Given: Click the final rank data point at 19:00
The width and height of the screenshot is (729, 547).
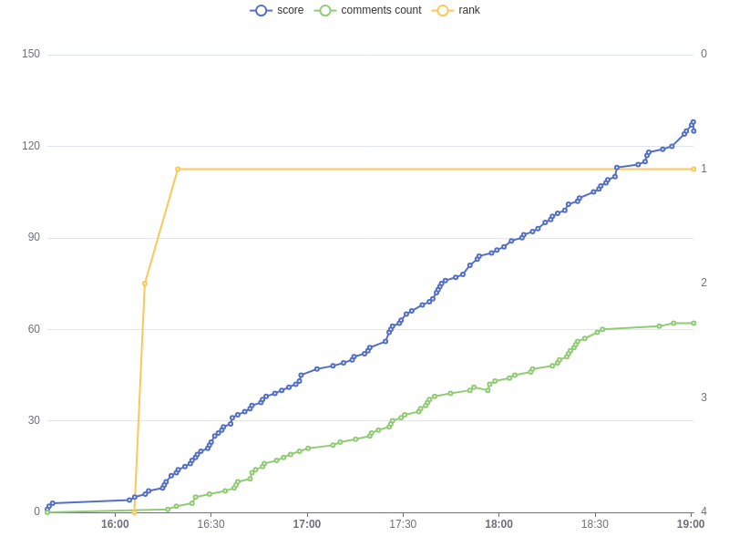Looking at the screenshot, I should [x=693, y=170].
